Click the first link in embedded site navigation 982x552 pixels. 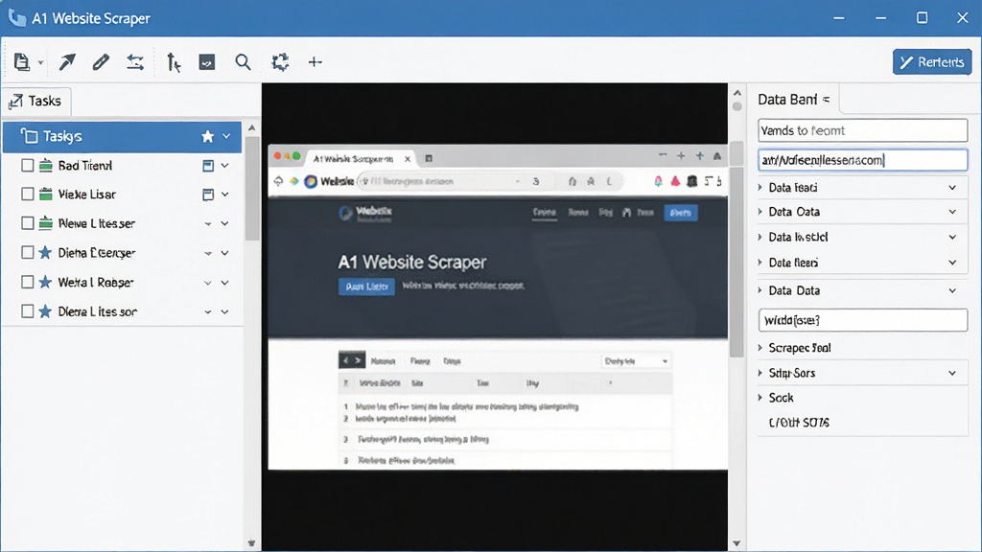point(545,213)
